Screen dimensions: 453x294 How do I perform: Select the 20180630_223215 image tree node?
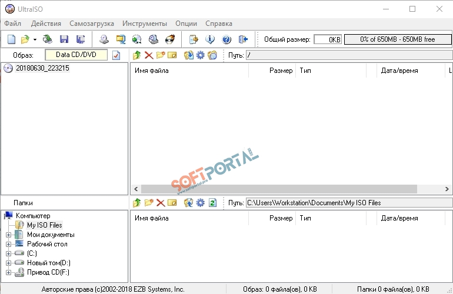pyautogui.click(x=42, y=68)
